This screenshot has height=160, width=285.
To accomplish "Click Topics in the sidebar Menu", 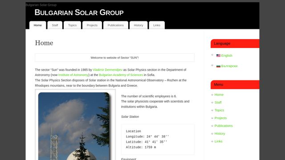I will click(x=219, y=110).
